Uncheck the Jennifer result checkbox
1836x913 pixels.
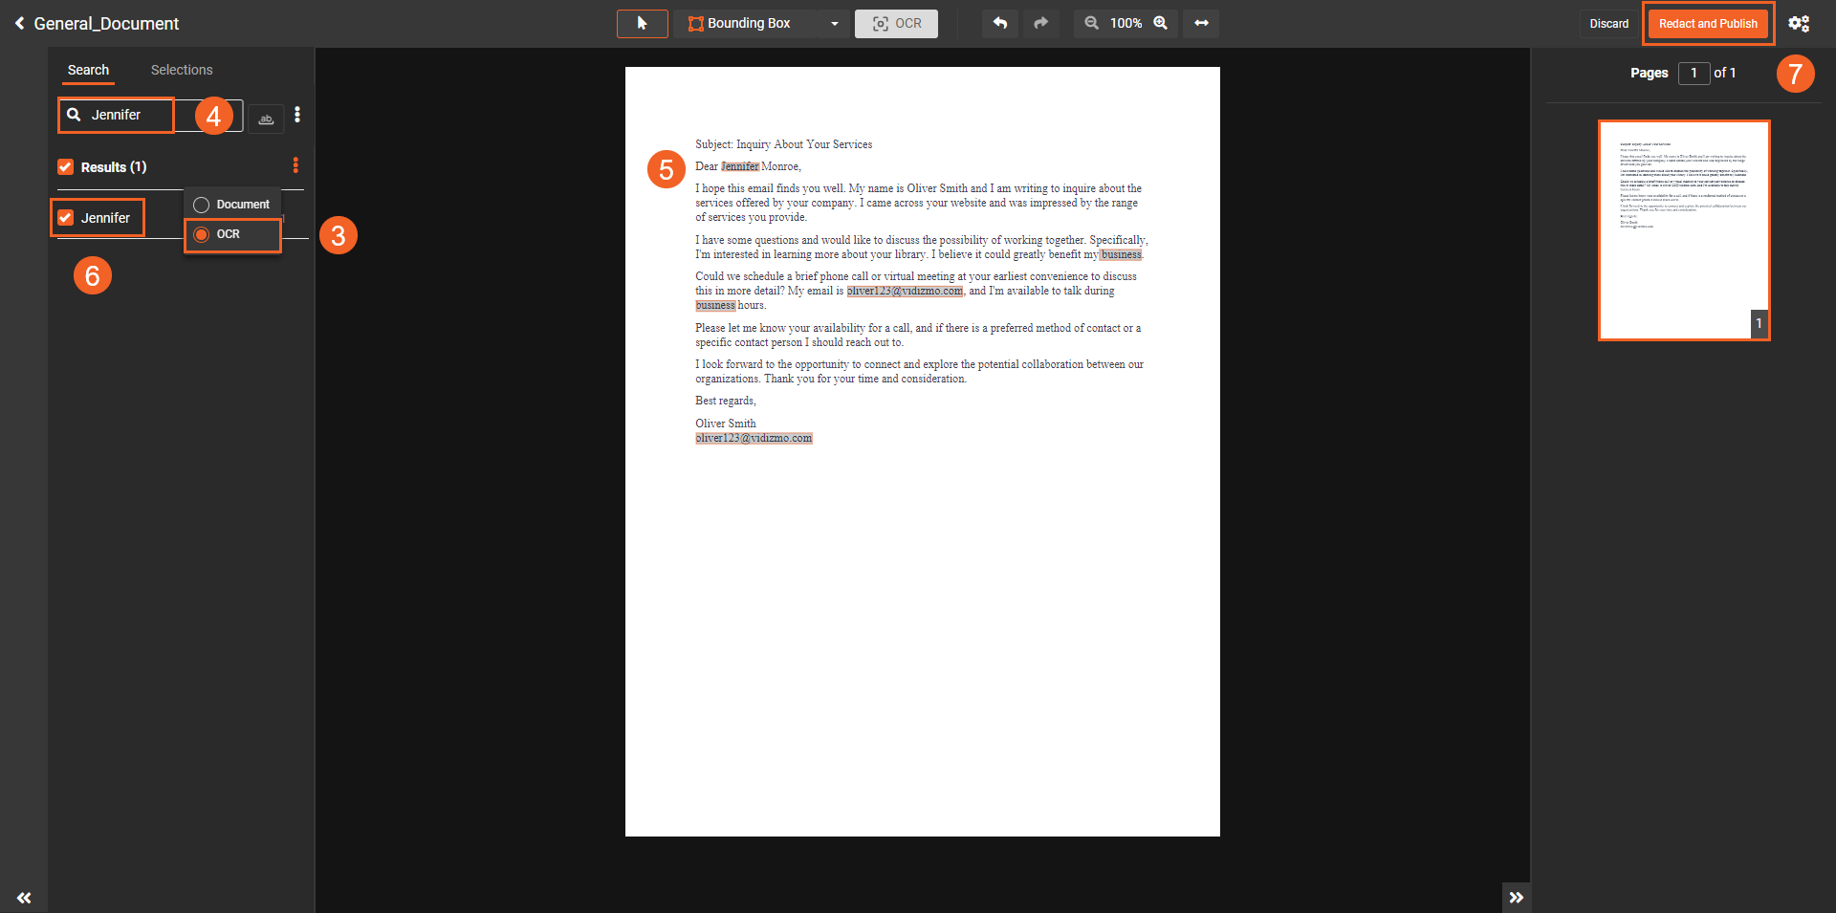pyautogui.click(x=66, y=218)
